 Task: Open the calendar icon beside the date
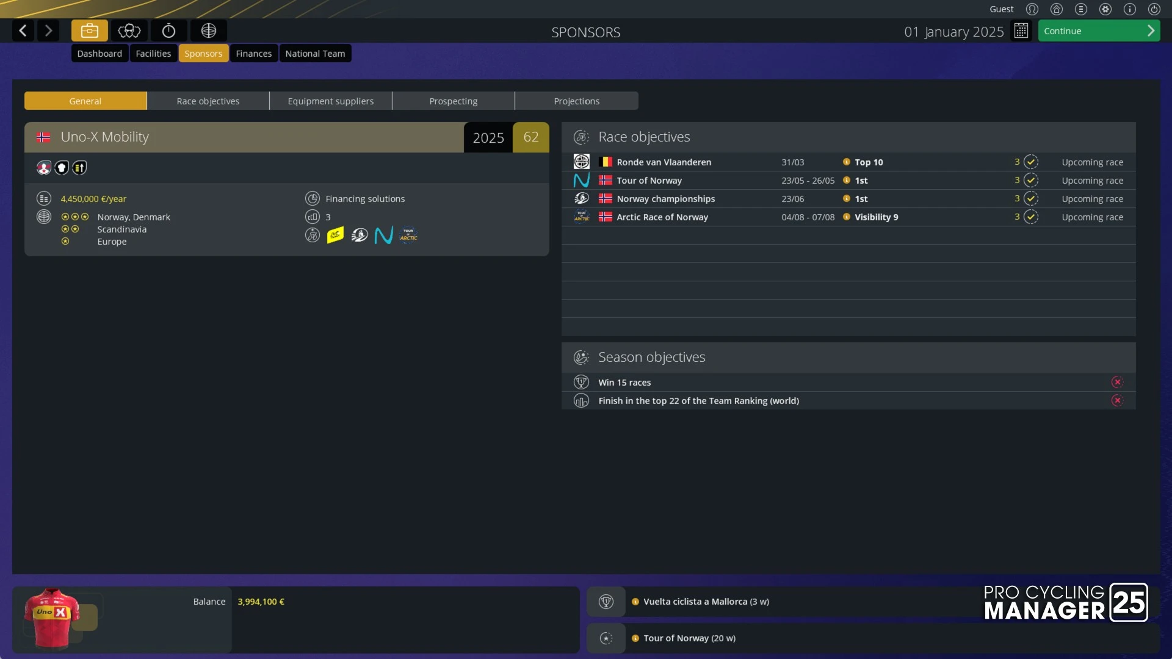pyautogui.click(x=1021, y=31)
